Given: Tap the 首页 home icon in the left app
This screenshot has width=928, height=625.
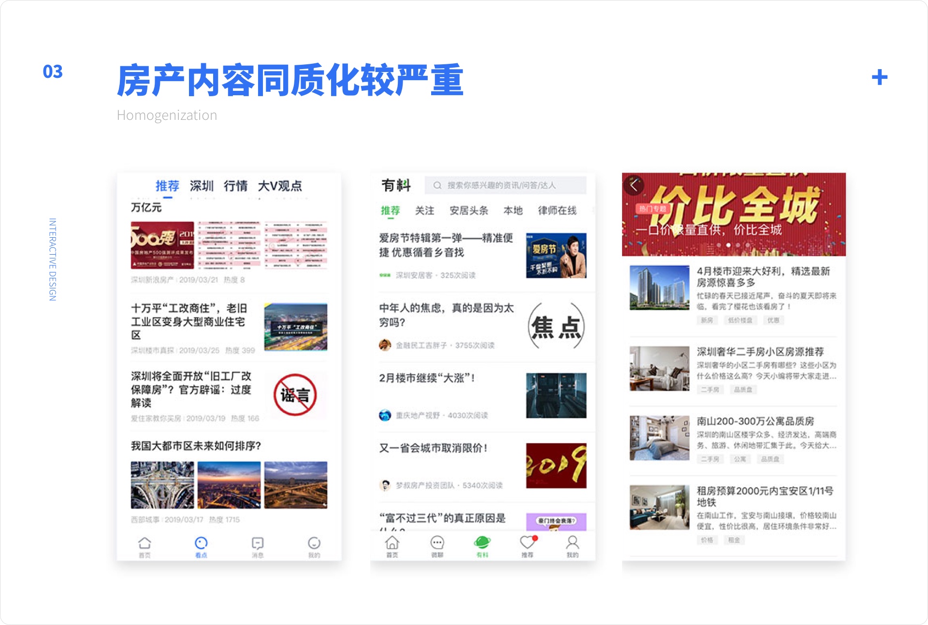Looking at the screenshot, I should (x=145, y=543).
